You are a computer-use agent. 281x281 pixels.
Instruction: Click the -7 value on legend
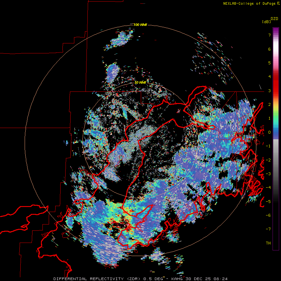tap(268, 229)
